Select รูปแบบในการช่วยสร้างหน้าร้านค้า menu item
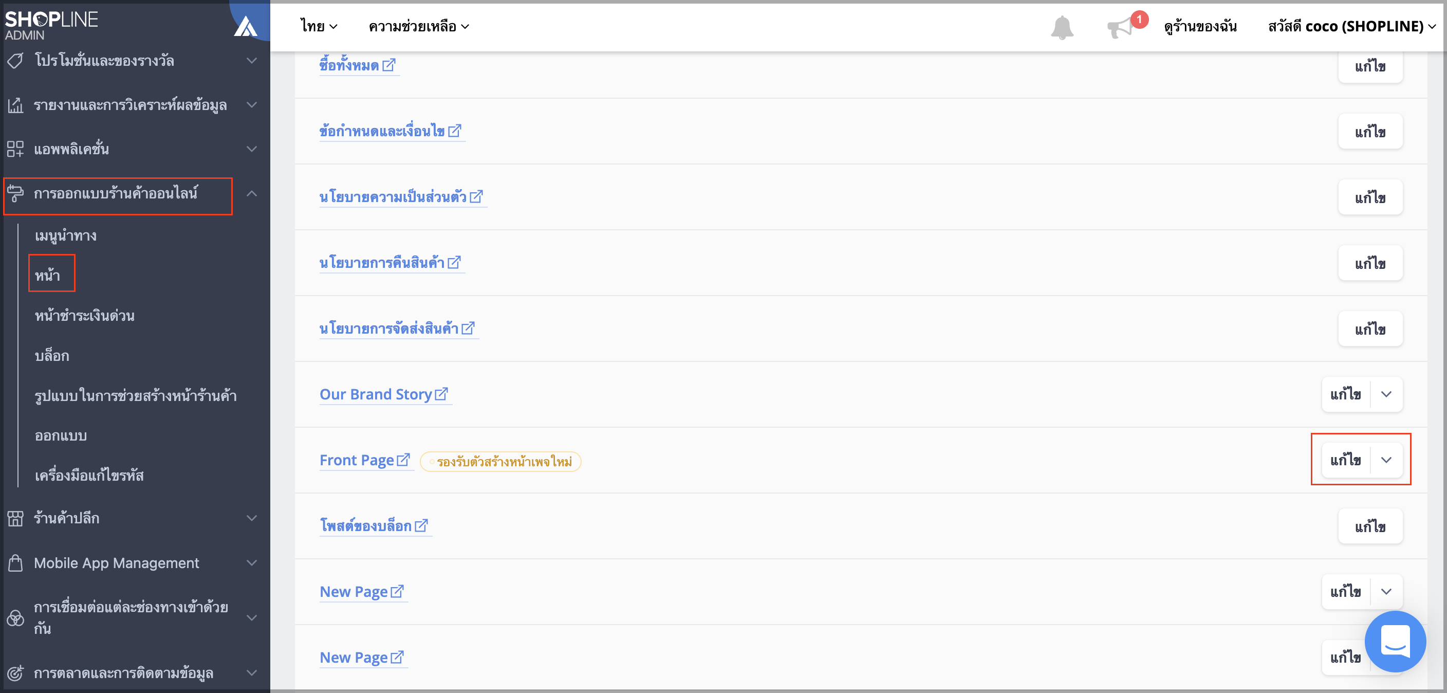Screen dimensions: 1447x693 click(135, 396)
